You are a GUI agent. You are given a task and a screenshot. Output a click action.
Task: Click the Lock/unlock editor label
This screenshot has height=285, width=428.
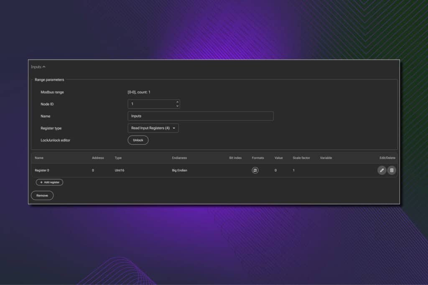click(x=56, y=140)
